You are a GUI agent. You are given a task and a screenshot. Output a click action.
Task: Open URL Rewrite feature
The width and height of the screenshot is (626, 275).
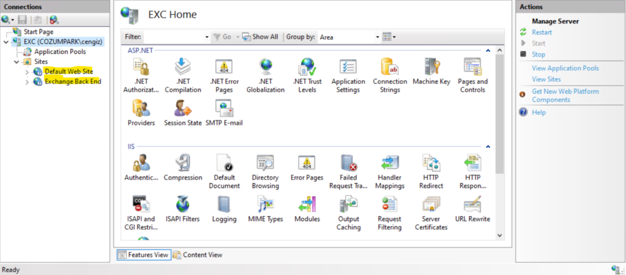[x=473, y=209]
